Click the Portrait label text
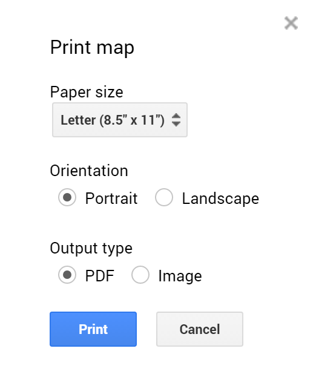316x383 pixels. click(111, 198)
